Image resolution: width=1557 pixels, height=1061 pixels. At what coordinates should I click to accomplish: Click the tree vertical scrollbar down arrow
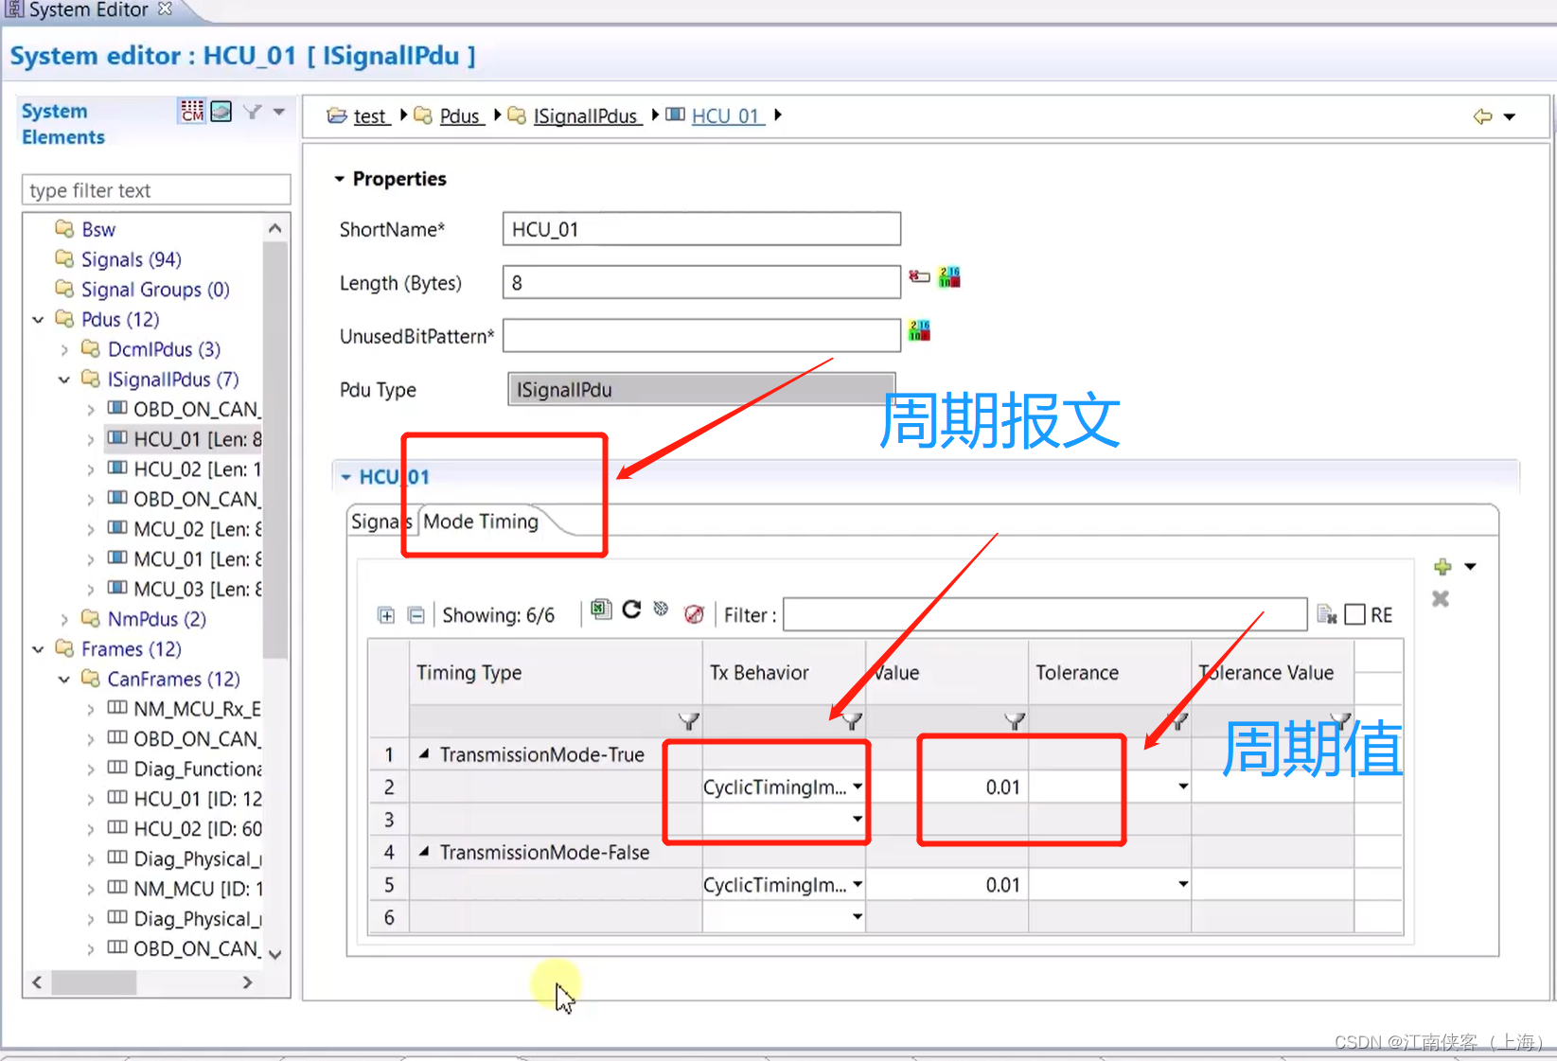coord(275,954)
